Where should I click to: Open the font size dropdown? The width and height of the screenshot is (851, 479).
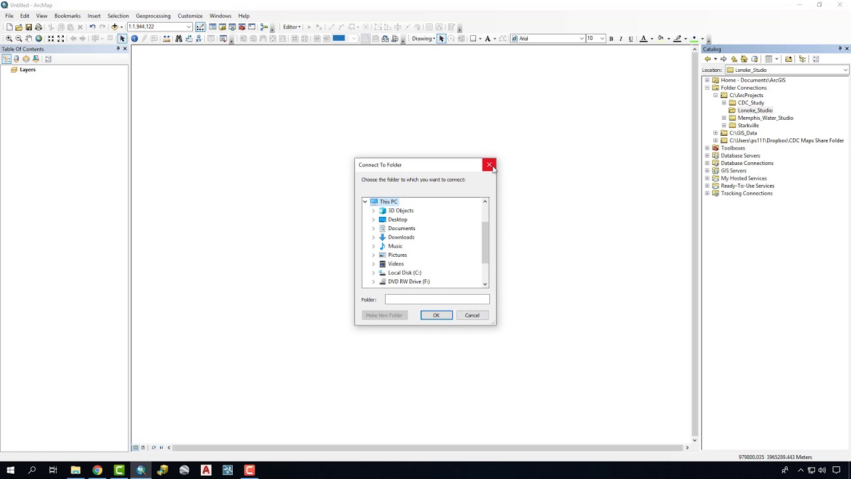(602, 39)
